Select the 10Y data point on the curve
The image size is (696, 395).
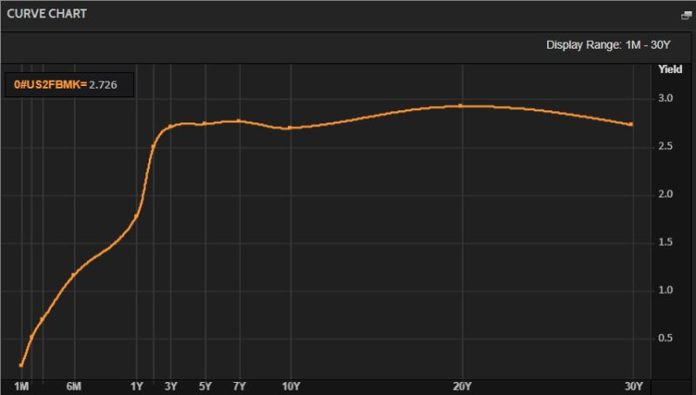[x=290, y=128]
